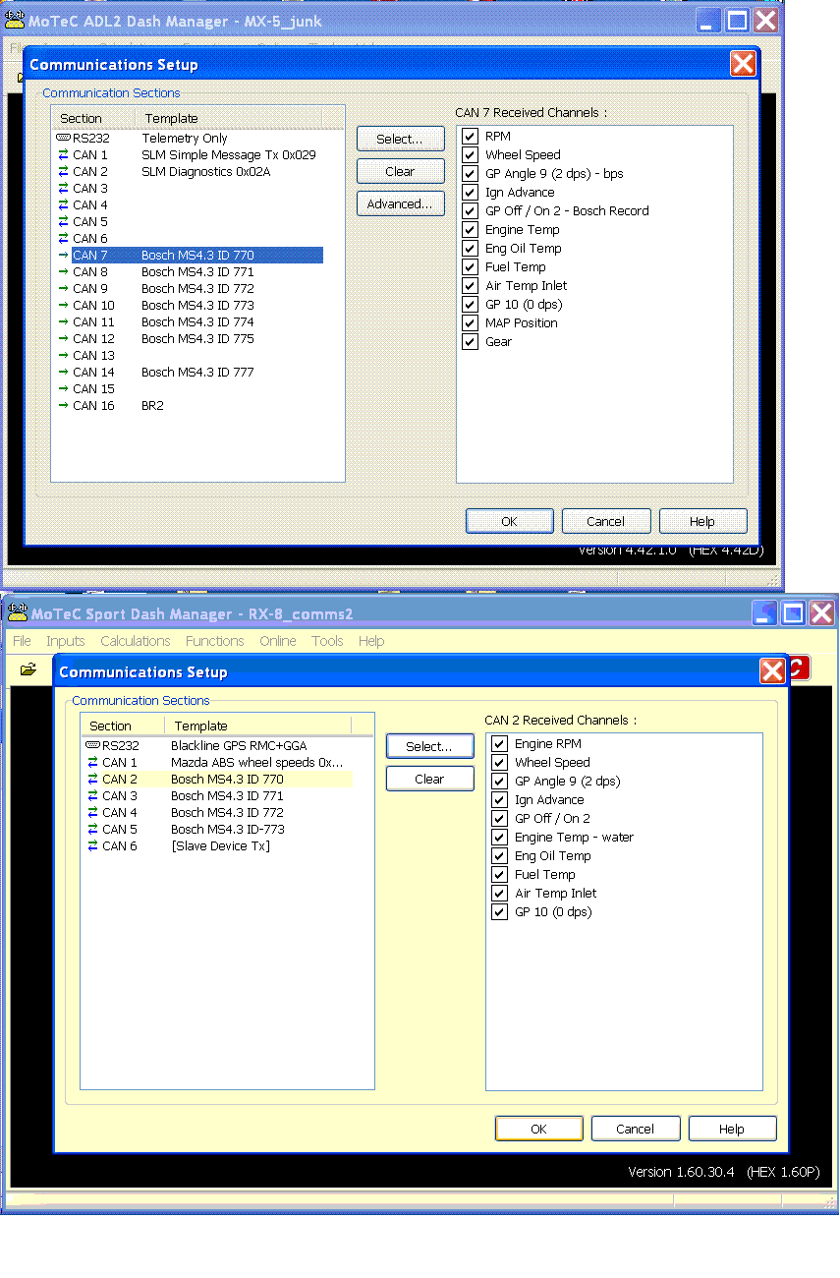Screen dimensions: 840x1278
Task: Open the Calculations menu
Action: (136, 641)
